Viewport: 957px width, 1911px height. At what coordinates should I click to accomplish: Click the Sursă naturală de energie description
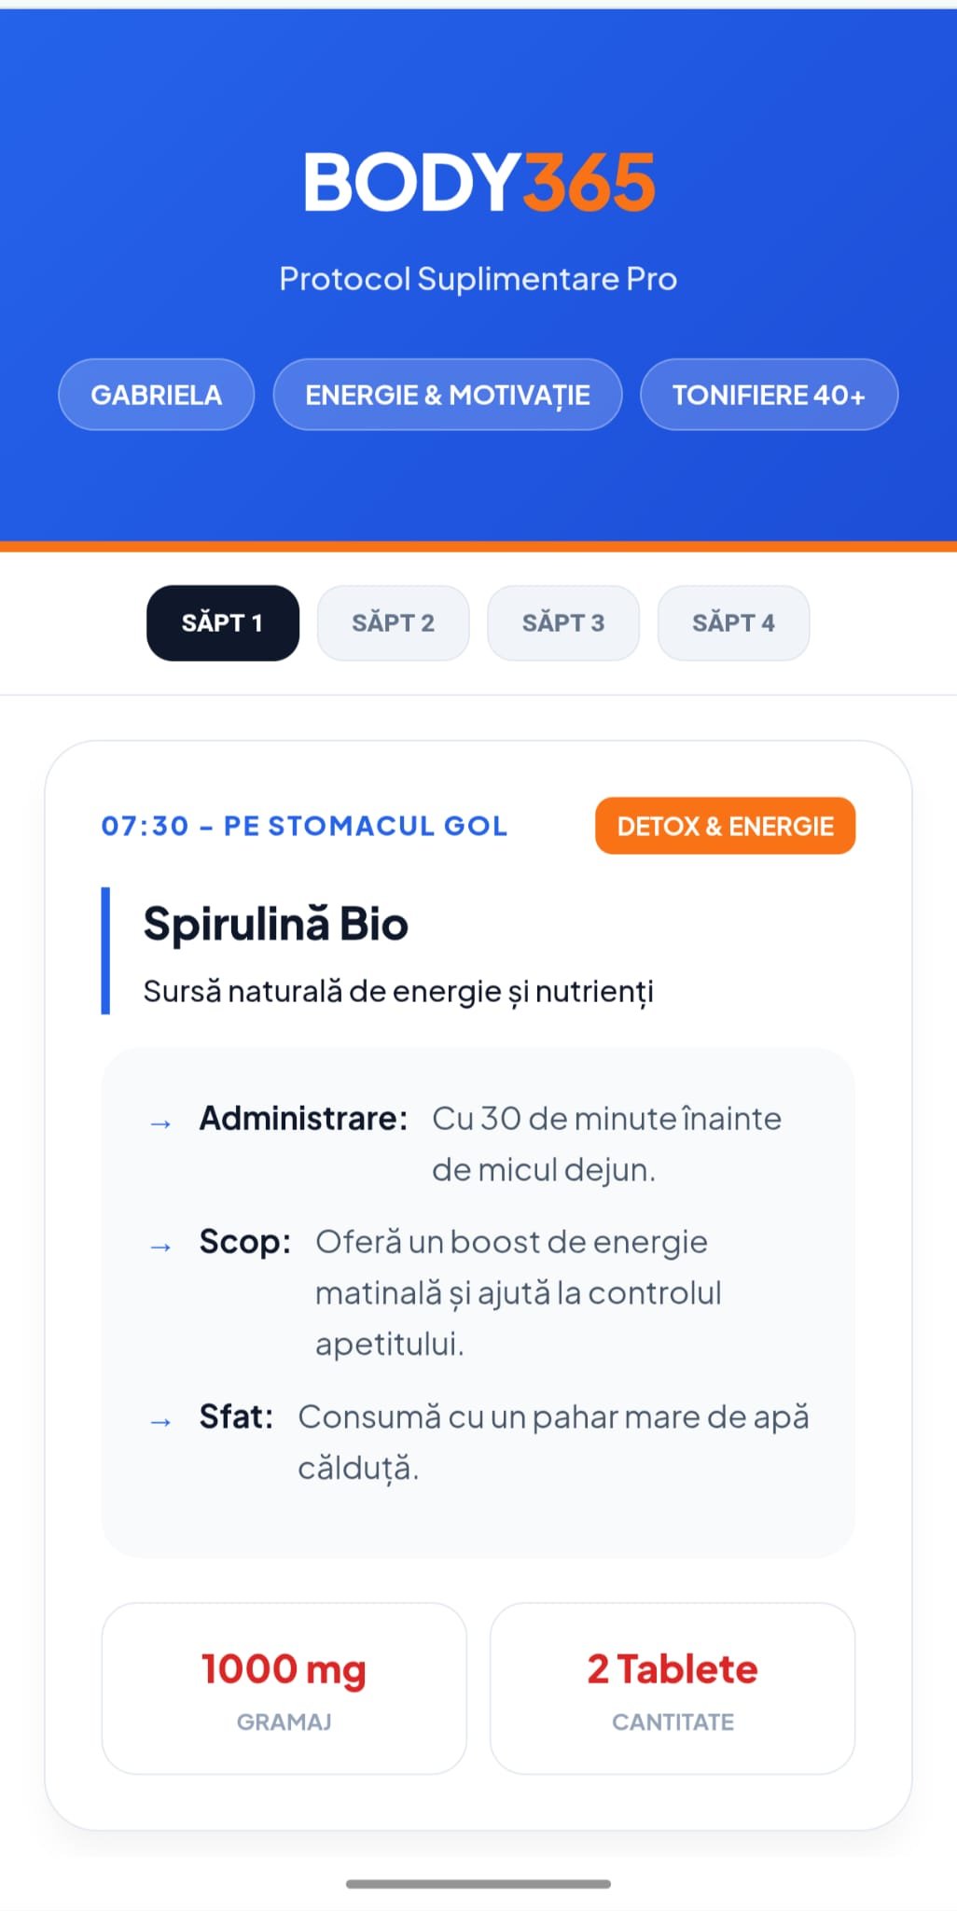tap(398, 991)
